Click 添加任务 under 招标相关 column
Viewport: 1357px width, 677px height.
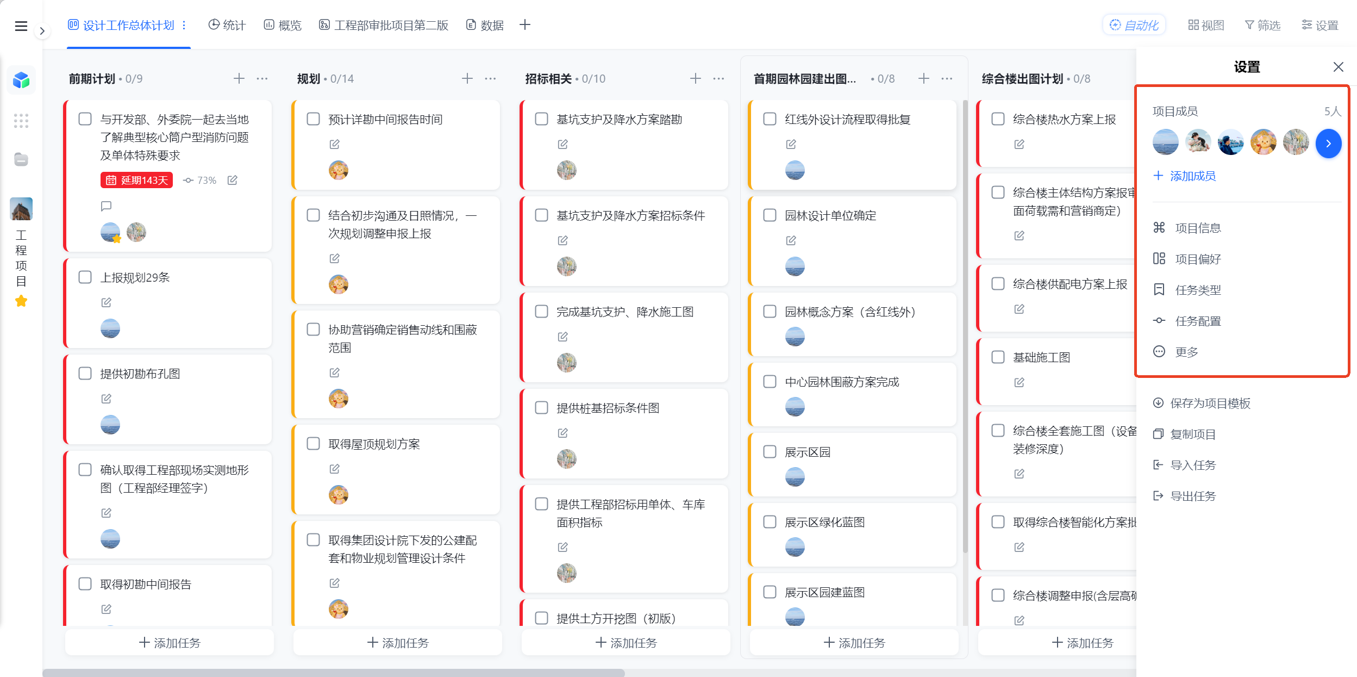pyautogui.click(x=626, y=643)
